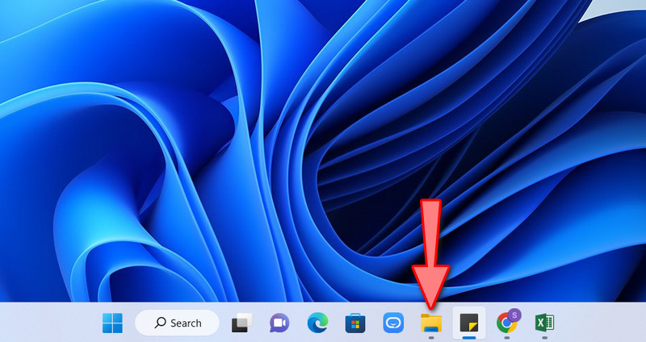Open the Windows Start menu
This screenshot has width=646, height=342.
(x=113, y=323)
